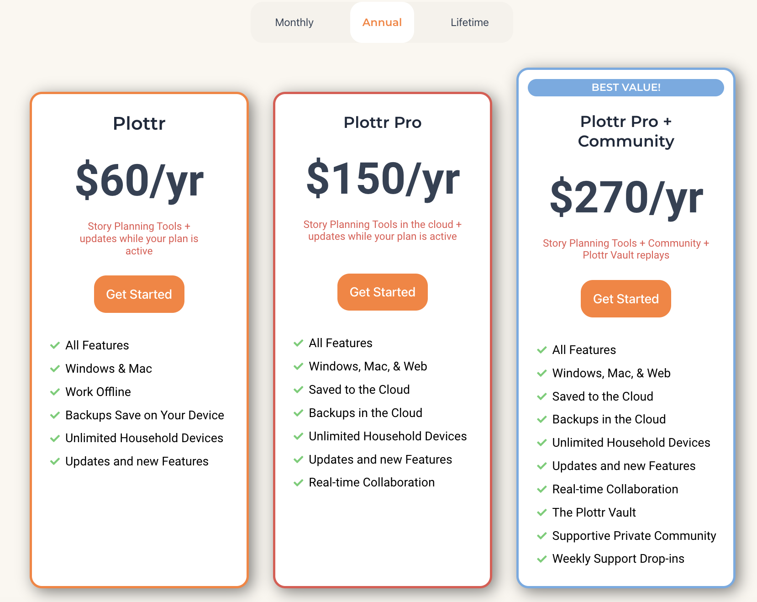The image size is (757, 602).
Task: Click the checkmark beside Weekly Support Drop-ins
Action: pos(542,558)
